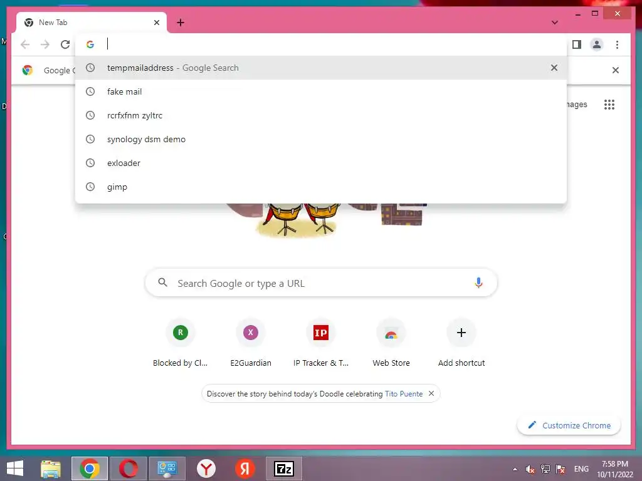Viewport: 642px width, 481px height.
Task: Launch Yandex Browser from taskbar
Action: pyautogui.click(x=206, y=468)
